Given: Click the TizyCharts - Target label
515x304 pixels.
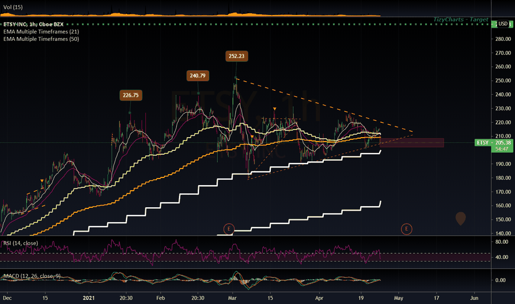Looking at the screenshot, I should point(461,19).
